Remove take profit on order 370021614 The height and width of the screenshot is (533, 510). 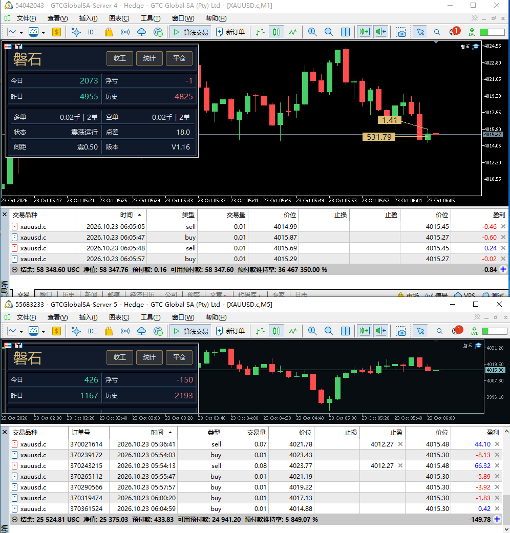tap(400, 444)
